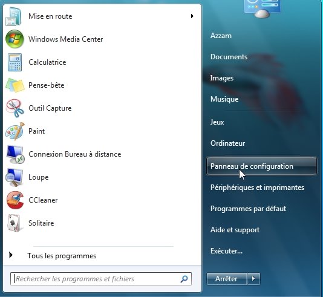The width and height of the screenshot is (323, 297).
Task: Click the Tous les programmes label
Action: [x=62, y=256]
